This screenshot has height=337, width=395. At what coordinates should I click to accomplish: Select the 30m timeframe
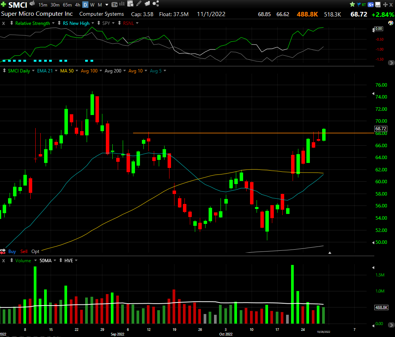click(55, 5)
